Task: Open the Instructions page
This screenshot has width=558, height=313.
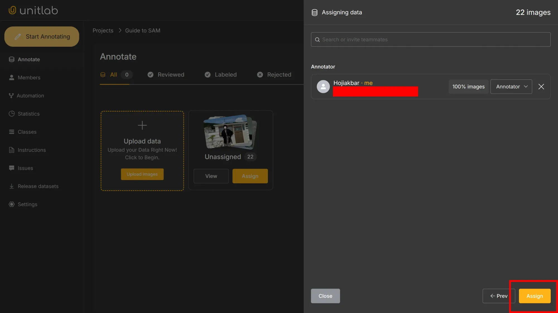Action: 32,150
